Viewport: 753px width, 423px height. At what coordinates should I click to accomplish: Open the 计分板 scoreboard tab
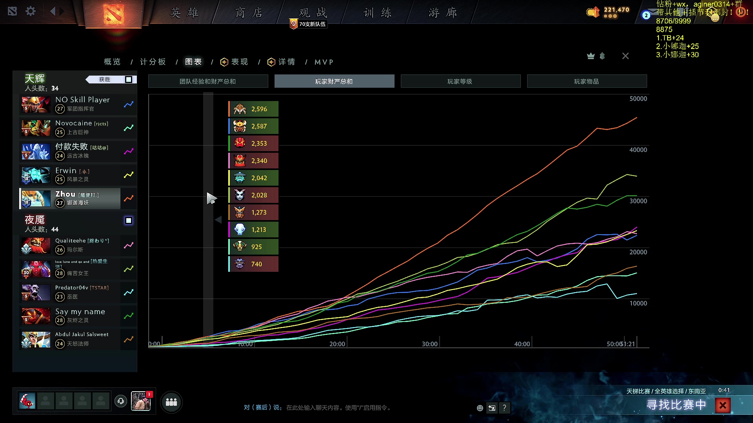tap(153, 62)
